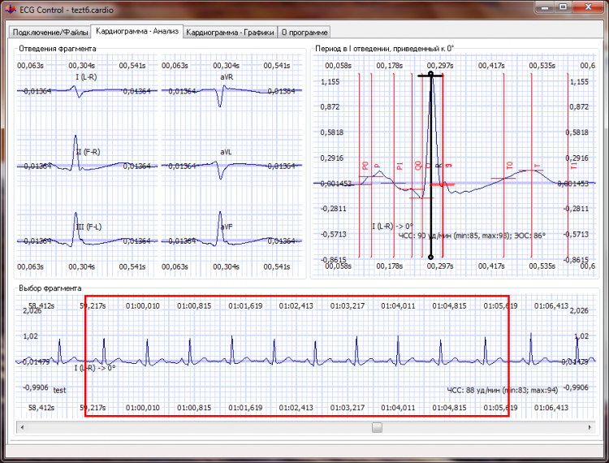Click the aVF lead label
The width and height of the screenshot is (609, 463).
[x=227, y=227]
